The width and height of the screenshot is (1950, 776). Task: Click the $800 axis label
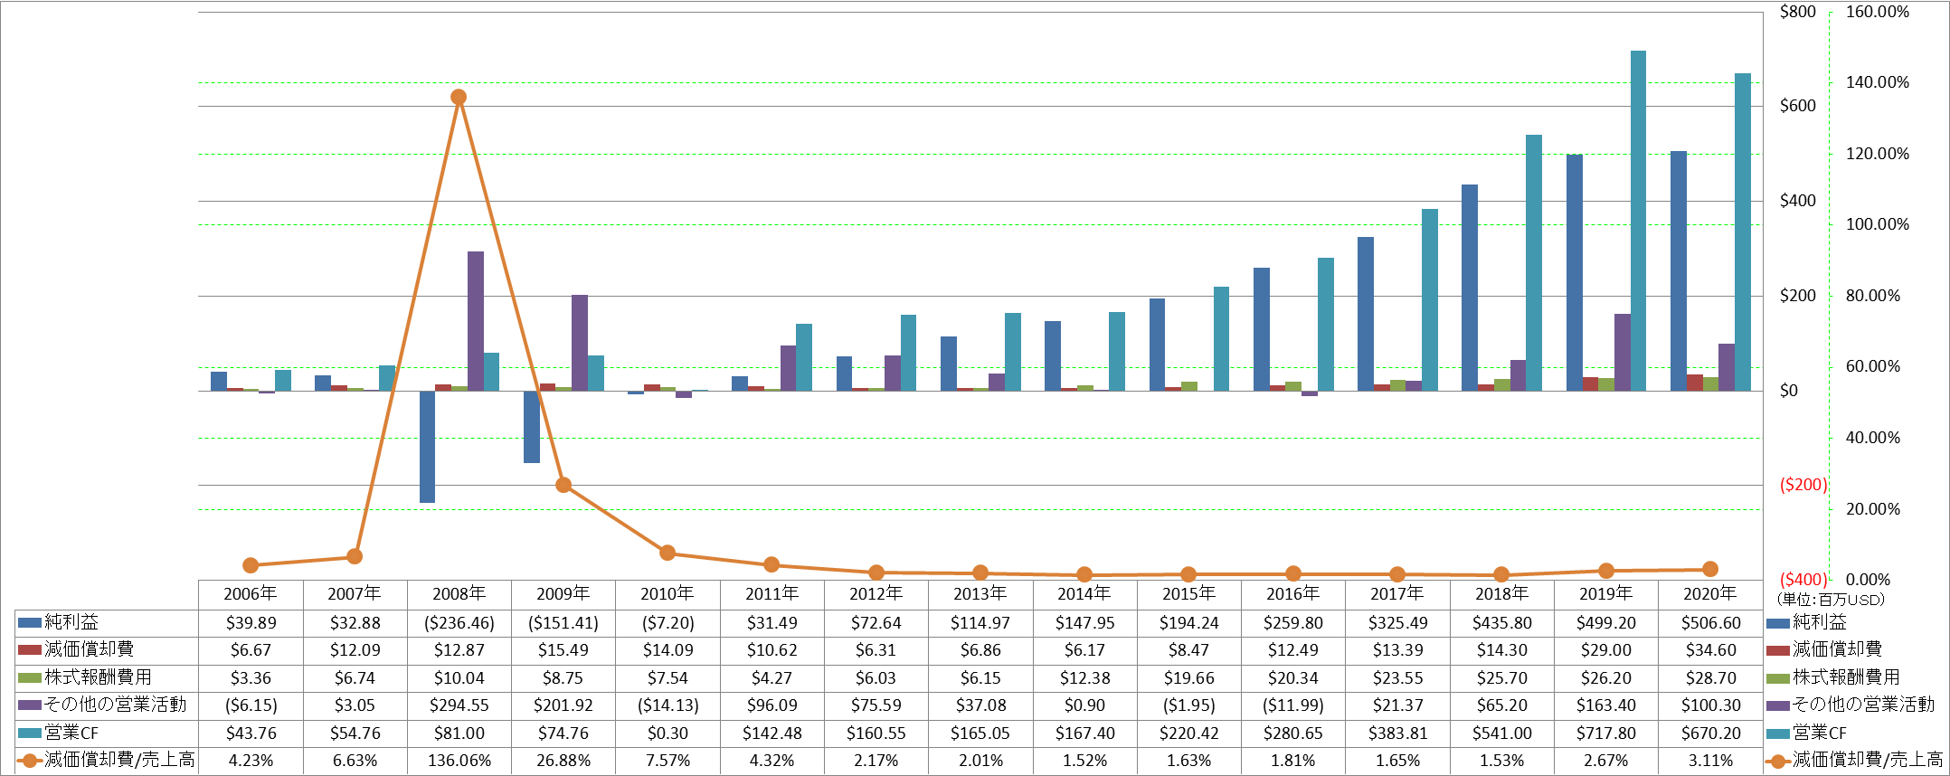[1798, 12]
